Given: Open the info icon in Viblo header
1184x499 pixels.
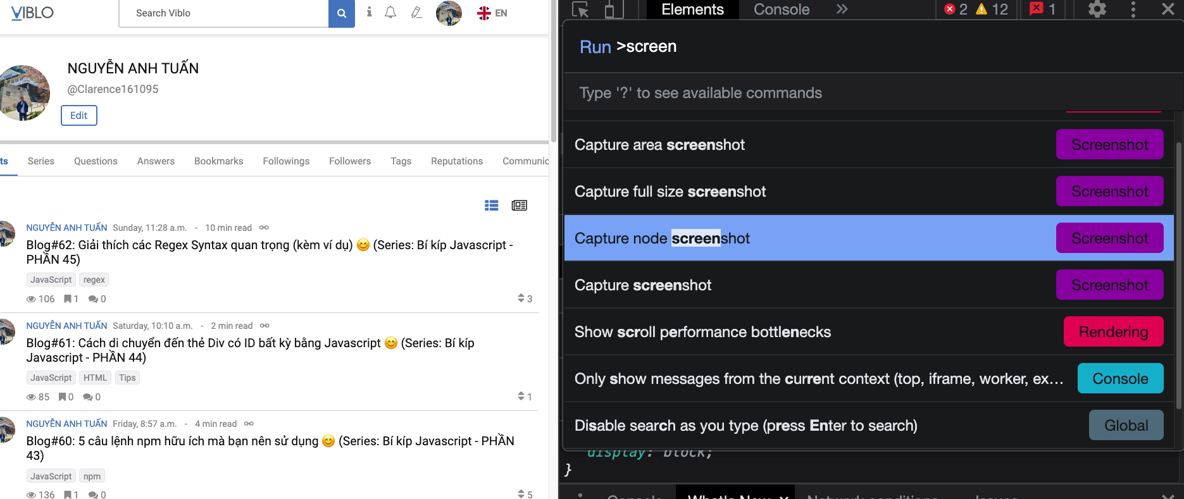Looking at the screenshot, I should (x=369, y=12).
